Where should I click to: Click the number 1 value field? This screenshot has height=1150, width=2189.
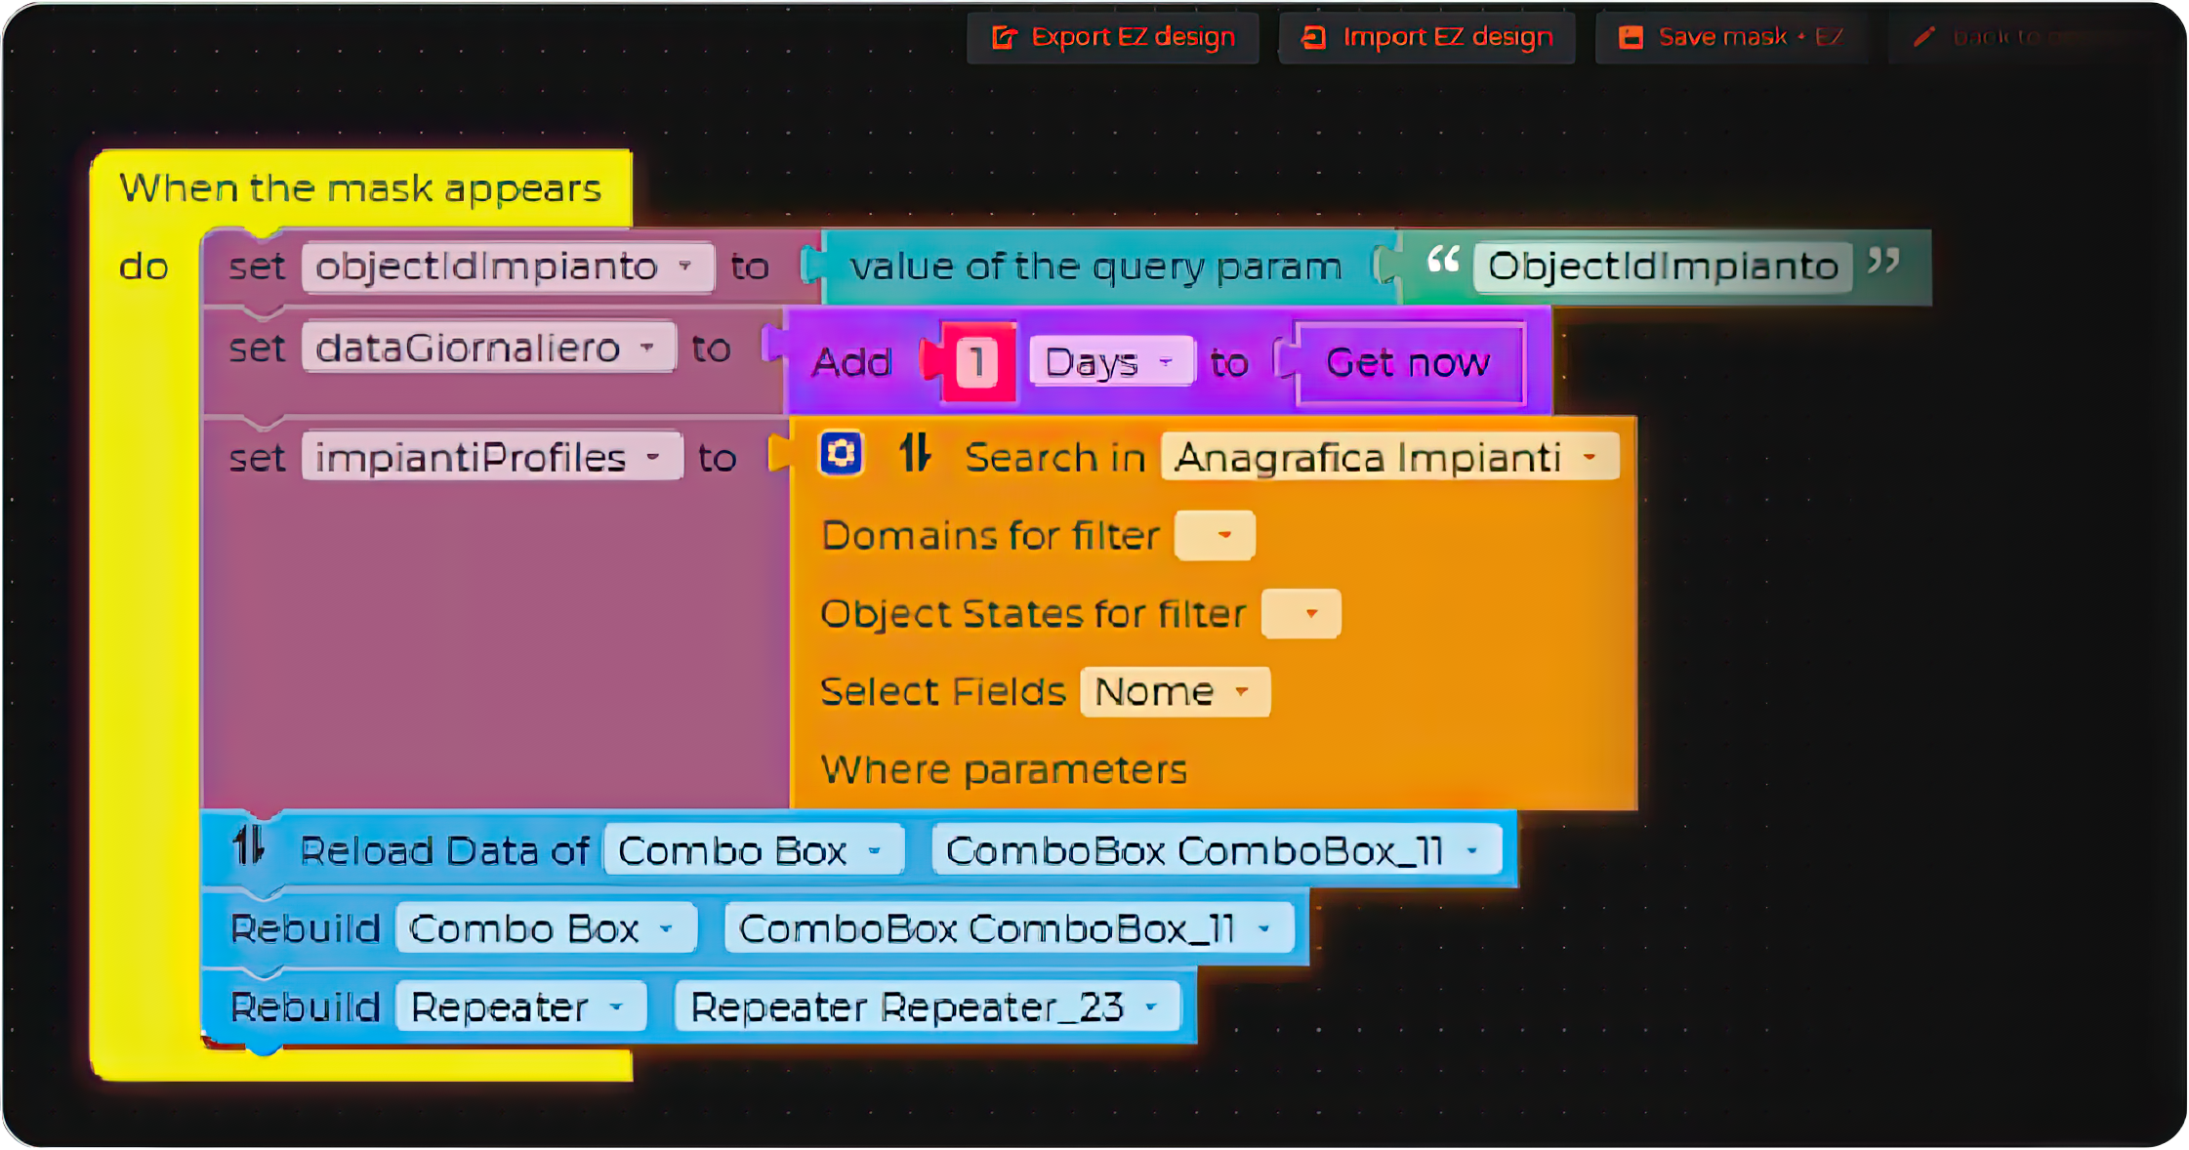pyautogui.click(x=976, y=362)
